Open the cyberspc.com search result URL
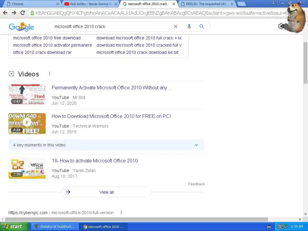Screen dimensions: 308x231 (61, 213)
